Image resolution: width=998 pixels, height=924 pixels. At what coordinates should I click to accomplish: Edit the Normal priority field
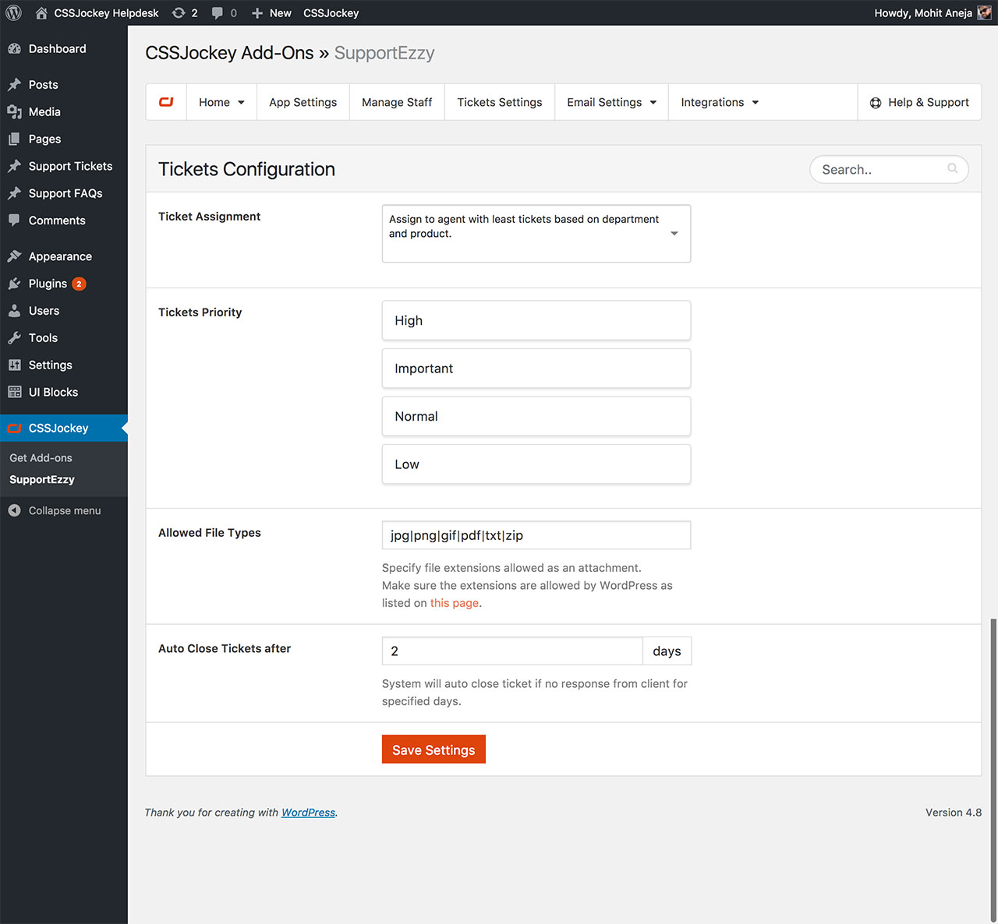pos(536,416)
